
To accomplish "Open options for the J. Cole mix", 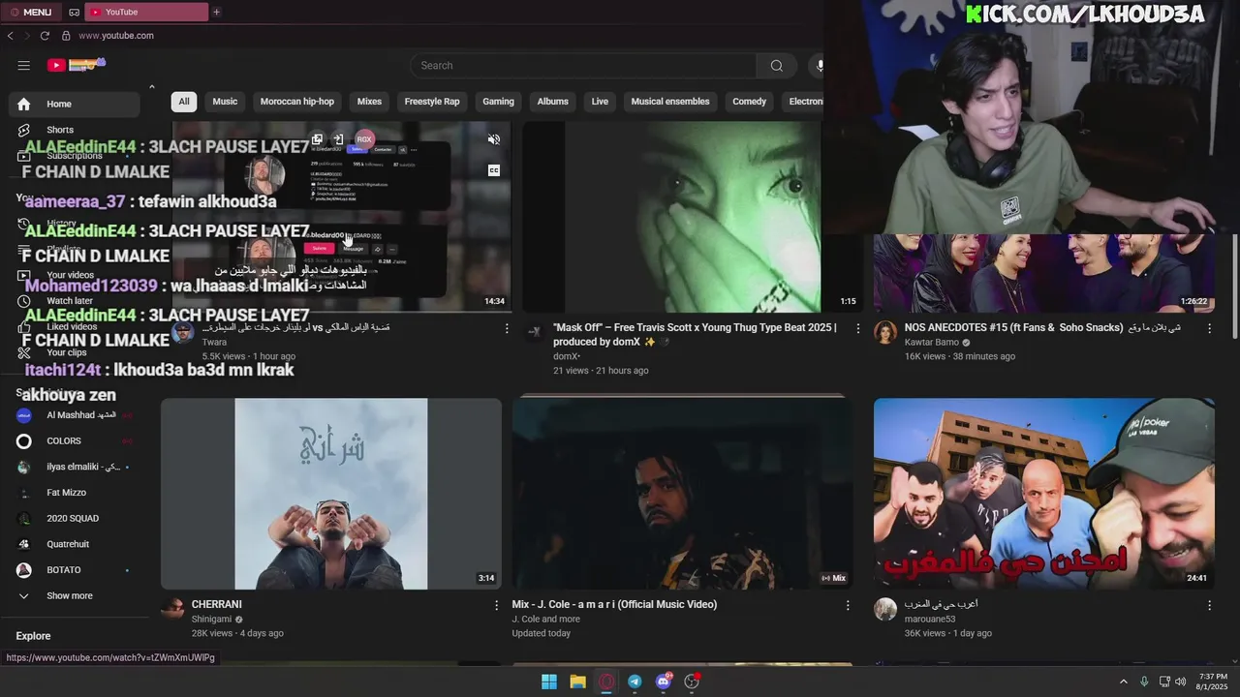I will [848, 605].
